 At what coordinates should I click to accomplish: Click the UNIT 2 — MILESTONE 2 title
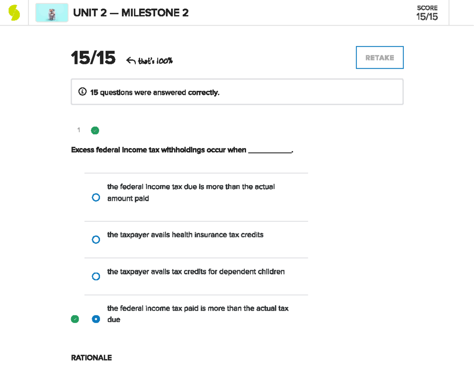point(131,13)
